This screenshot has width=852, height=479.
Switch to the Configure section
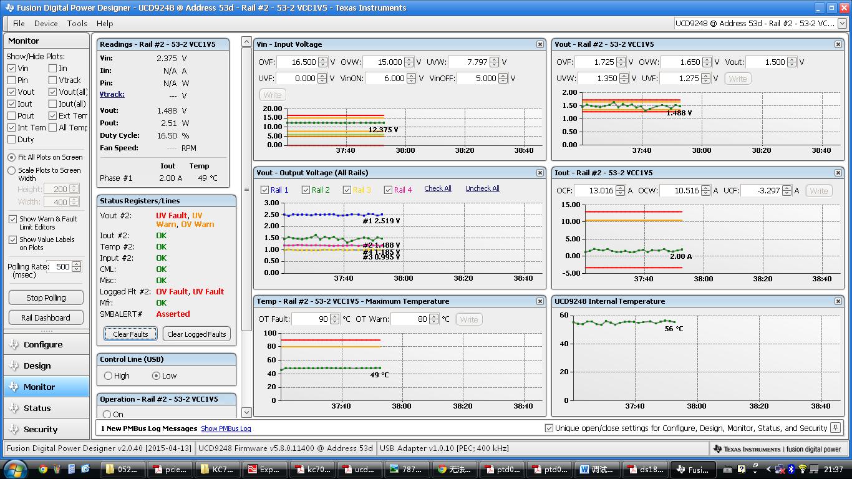point(46,344)
